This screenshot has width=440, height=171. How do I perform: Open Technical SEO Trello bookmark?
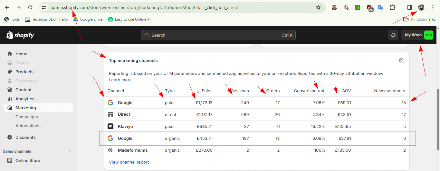point(46,19)
